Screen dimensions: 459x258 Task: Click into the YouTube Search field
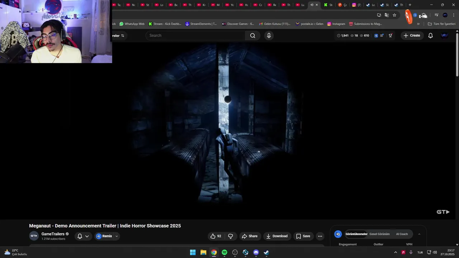point(195,35)
